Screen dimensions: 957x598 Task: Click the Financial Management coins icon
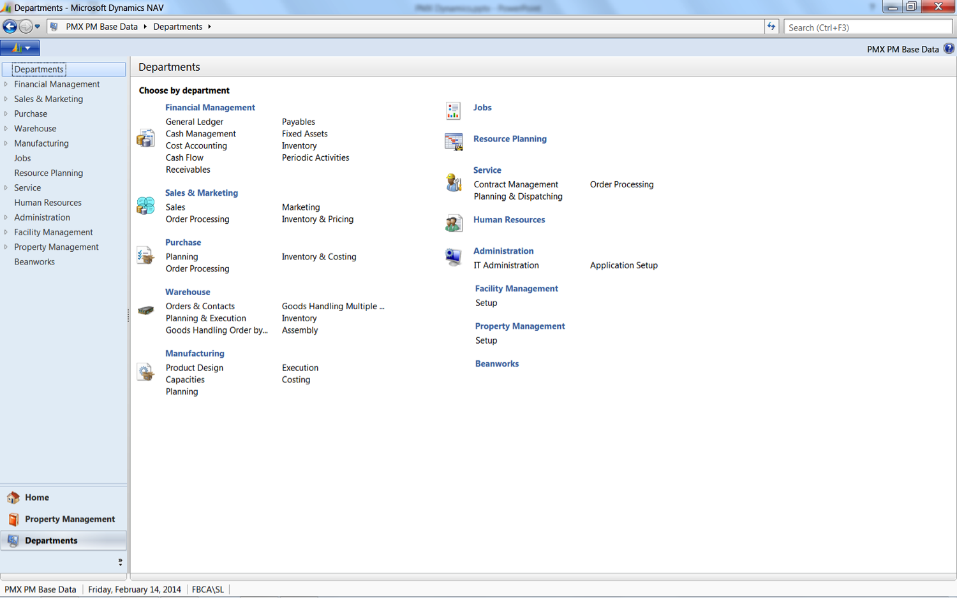pyautogui.click(x=145, y=138)
